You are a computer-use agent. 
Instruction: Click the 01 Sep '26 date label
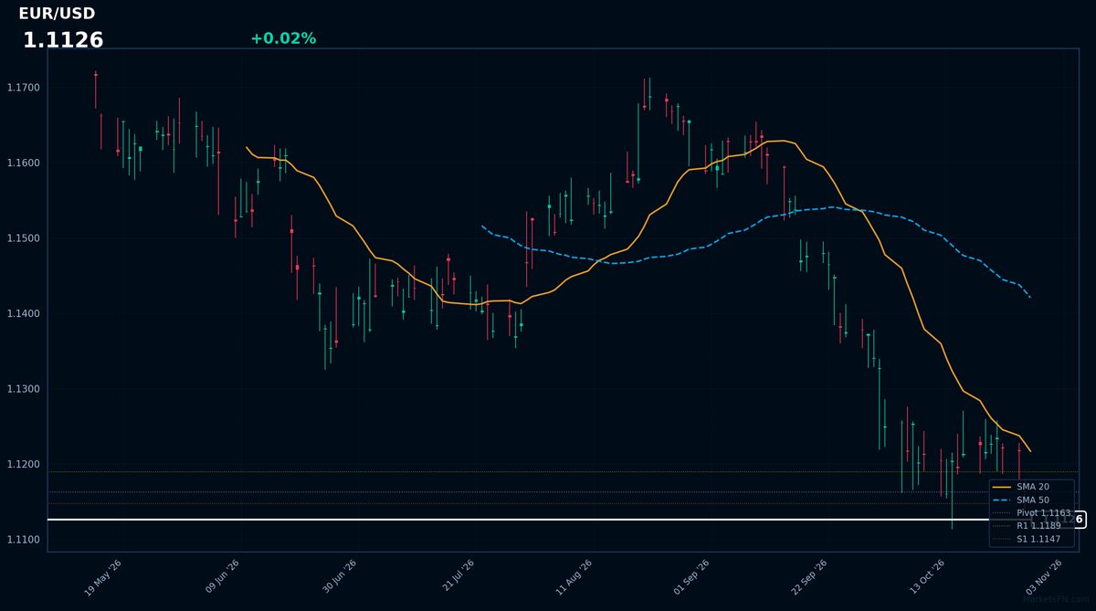pos(691,577)
